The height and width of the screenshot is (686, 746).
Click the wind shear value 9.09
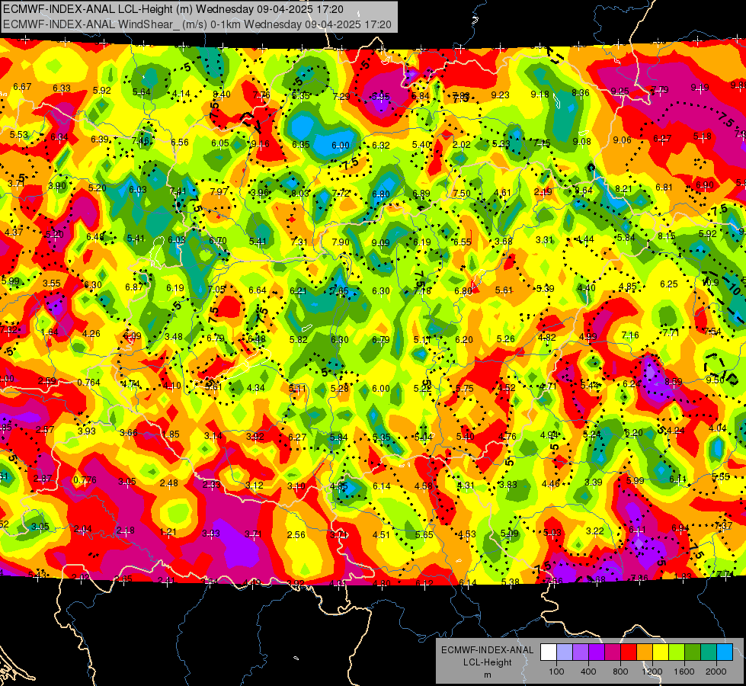(x=380, y=243)
